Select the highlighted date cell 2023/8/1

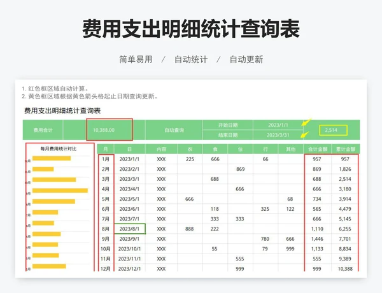click(x=130, y=229)
